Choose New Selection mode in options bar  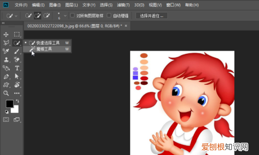click(x=28, y=15)
